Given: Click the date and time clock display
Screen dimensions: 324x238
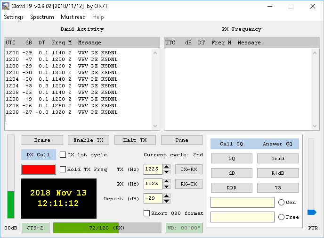Looking at the screenshot, I should click(59, 198).
